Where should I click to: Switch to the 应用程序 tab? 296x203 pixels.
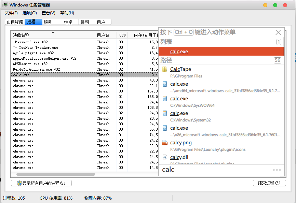coord(15,22)
